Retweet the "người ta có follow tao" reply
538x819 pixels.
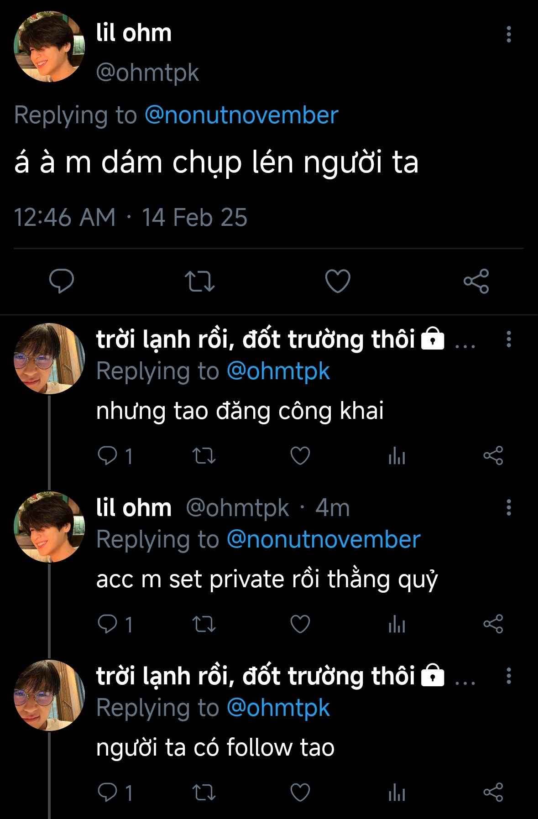click(x=204, y=793)
